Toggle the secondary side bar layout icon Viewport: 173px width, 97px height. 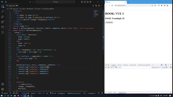[x=88, y=2]
